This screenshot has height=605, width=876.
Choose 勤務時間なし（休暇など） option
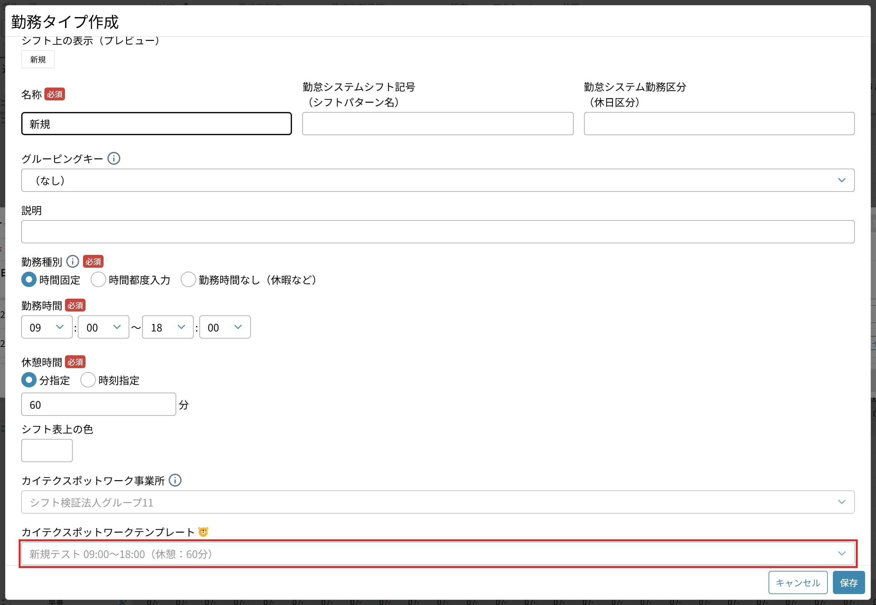pos(188,279)
